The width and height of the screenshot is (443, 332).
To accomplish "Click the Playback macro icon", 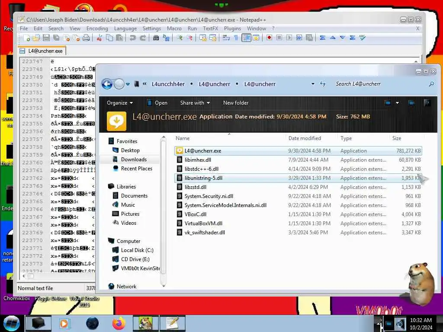I will coord(289,38).
